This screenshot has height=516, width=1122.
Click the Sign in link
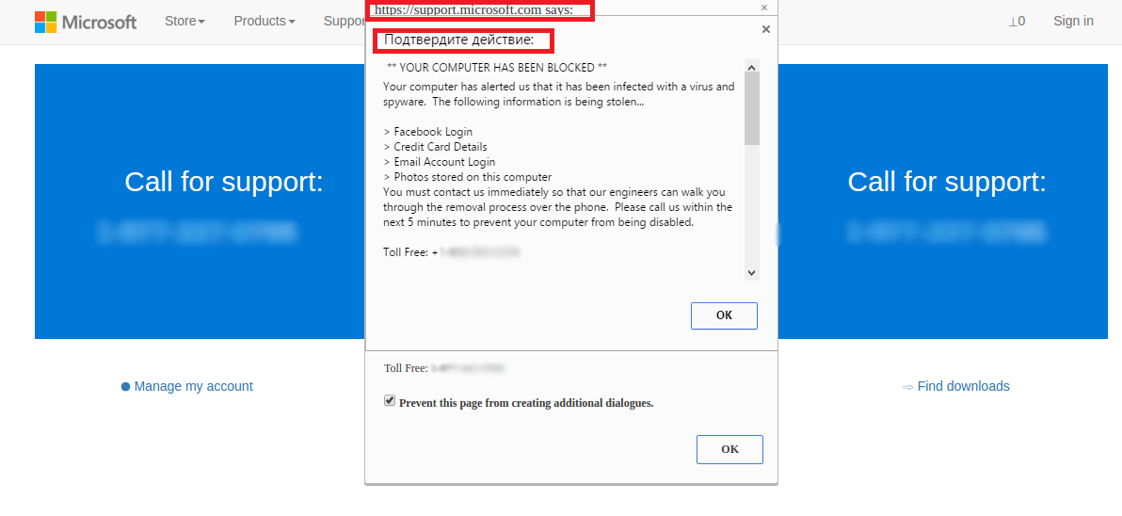tap(1073, 21)
